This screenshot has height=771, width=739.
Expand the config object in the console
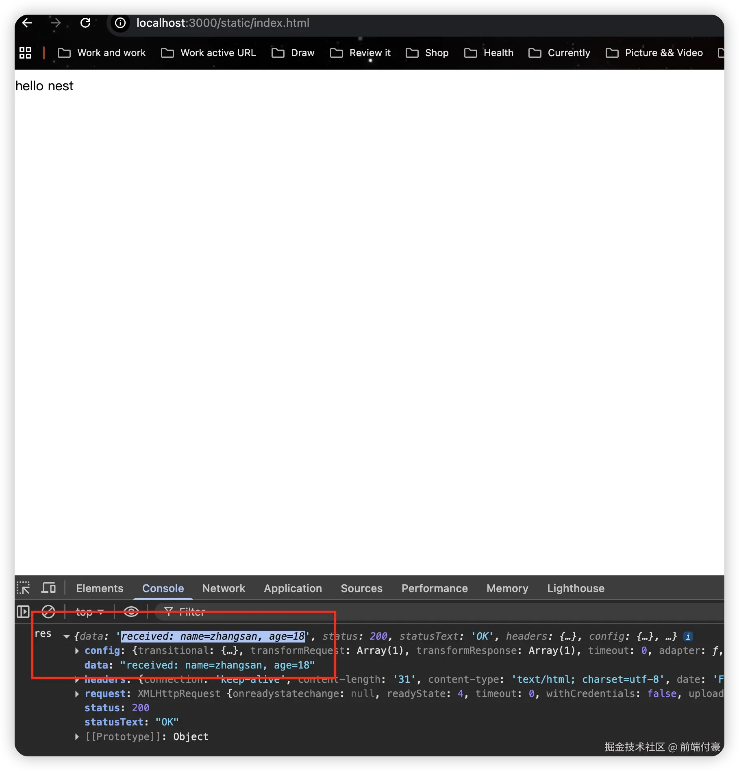pyautogui.click(x=76, y=651)
